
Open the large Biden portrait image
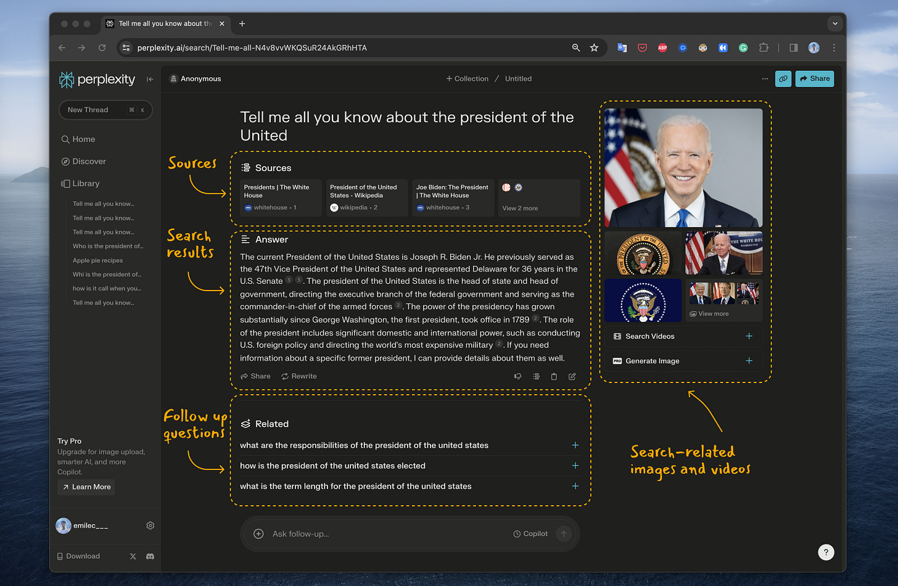(683, 168)
